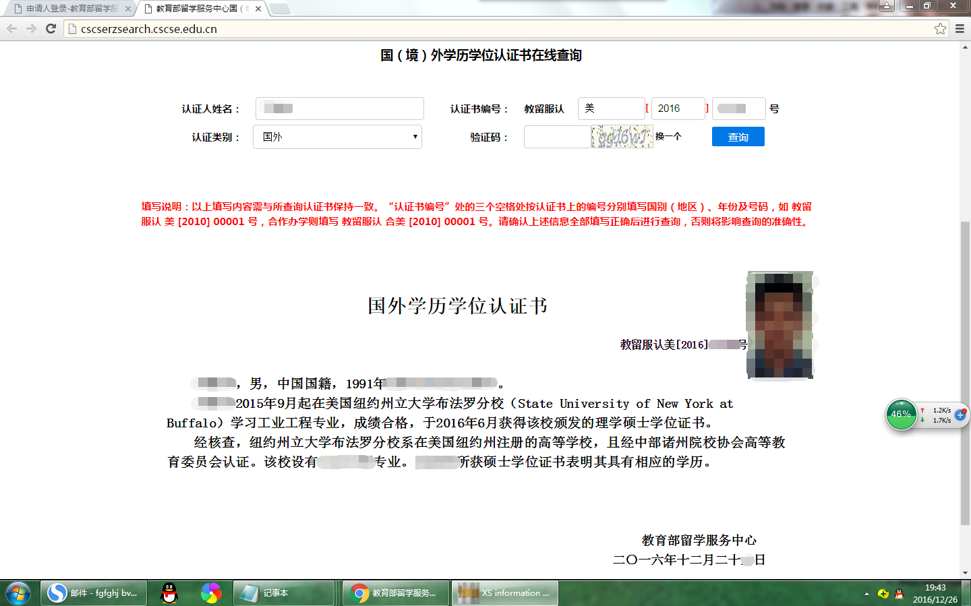Show hidden system tray icons
The height and width of the screenshot is (606, 971).
coord(866,594)
